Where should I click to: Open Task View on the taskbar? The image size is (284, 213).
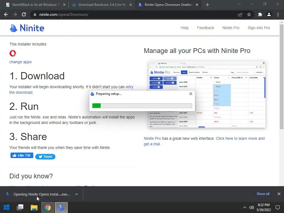[20, 207]
